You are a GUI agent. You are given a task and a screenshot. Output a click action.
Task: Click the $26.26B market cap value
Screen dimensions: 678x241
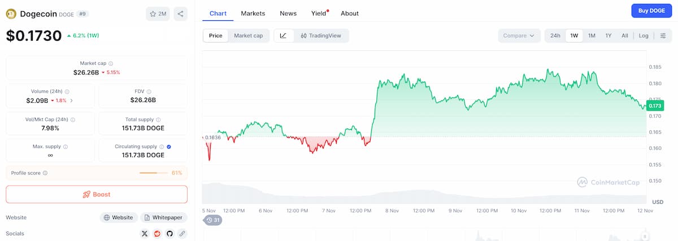click(x=86, y=72)
